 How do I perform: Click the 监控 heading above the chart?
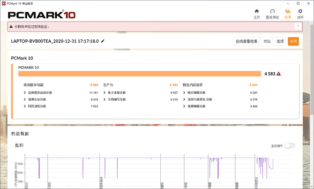click(x=19, y=145)
